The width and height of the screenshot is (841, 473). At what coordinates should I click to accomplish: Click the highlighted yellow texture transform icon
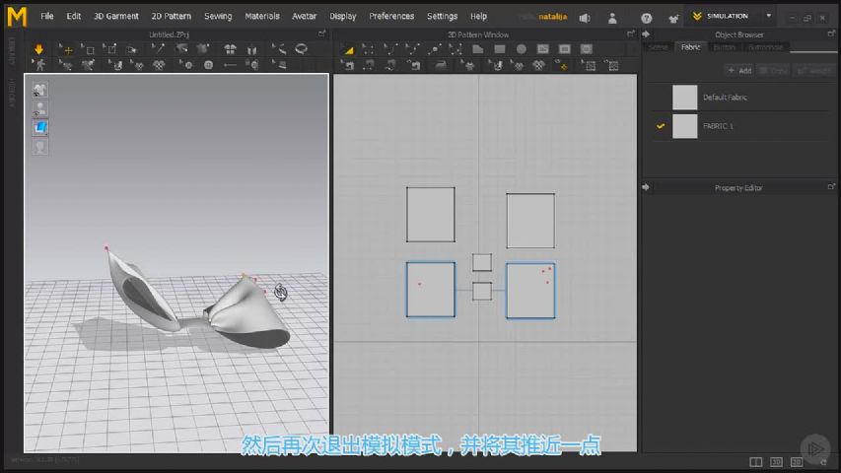click(x=563, y=65)
